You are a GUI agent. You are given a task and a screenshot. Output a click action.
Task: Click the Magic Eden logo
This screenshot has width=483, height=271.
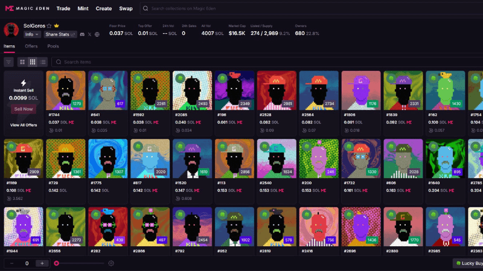27,8
